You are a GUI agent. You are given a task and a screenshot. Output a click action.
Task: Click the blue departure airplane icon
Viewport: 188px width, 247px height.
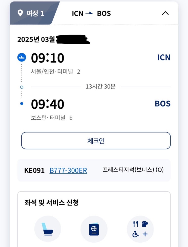22,58
